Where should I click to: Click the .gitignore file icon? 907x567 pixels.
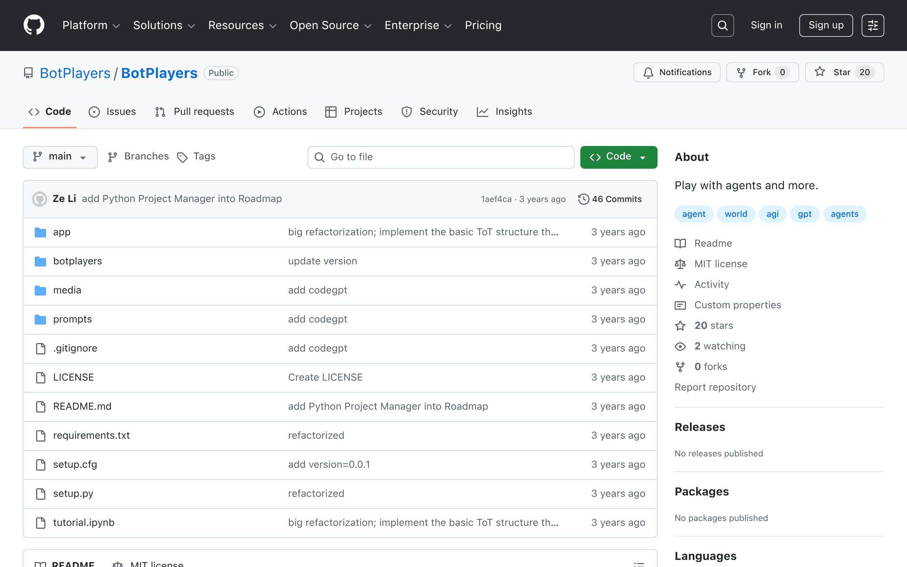click(40, 348)
